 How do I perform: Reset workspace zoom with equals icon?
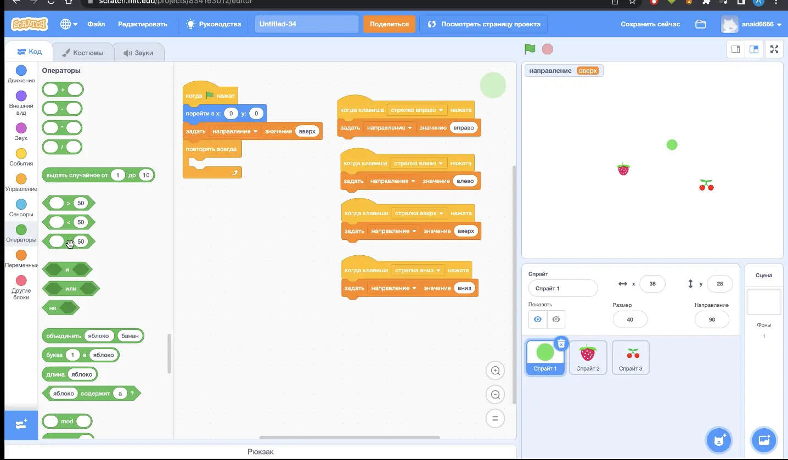click(495, 418)
